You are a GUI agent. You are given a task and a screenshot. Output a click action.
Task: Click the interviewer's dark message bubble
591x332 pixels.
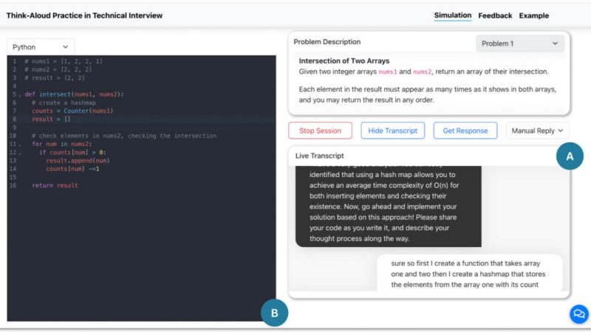tap(387, 207)
